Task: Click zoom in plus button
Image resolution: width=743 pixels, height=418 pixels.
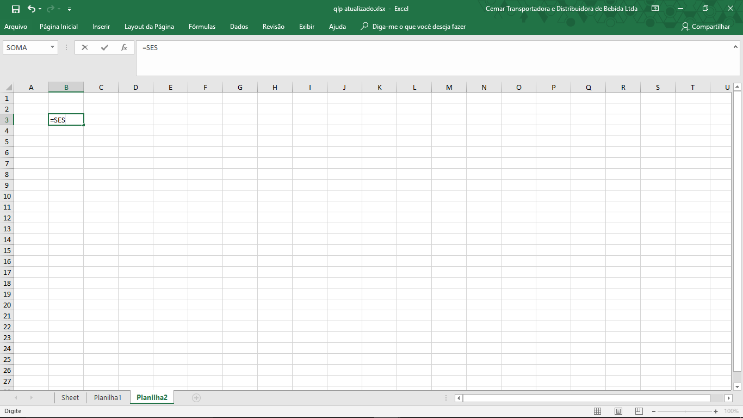Action: (x=716, y=411)
